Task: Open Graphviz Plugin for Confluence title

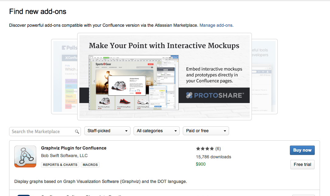Action: (x=74, y=148)
